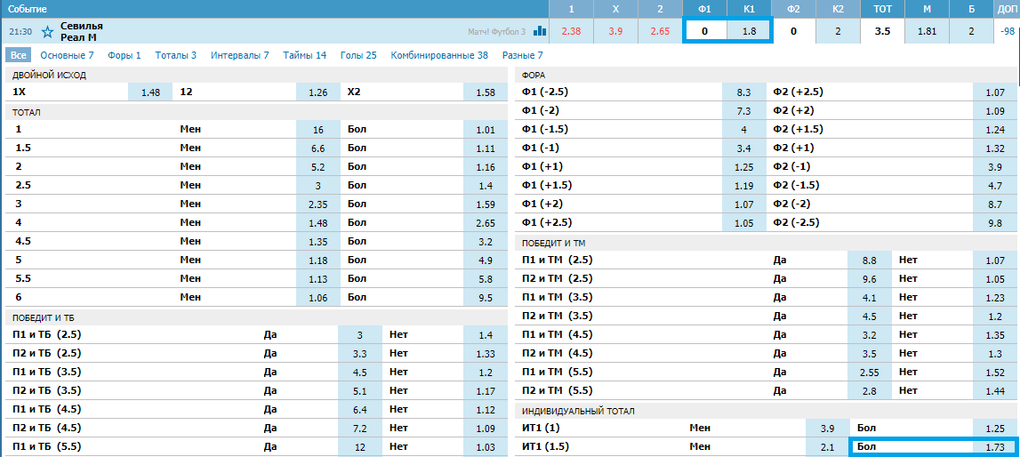This screenshot has width=1020, height=457.
Task: Choose П1 и ТБ (4.5) Да at 6.4
Action: coord(360,410)
